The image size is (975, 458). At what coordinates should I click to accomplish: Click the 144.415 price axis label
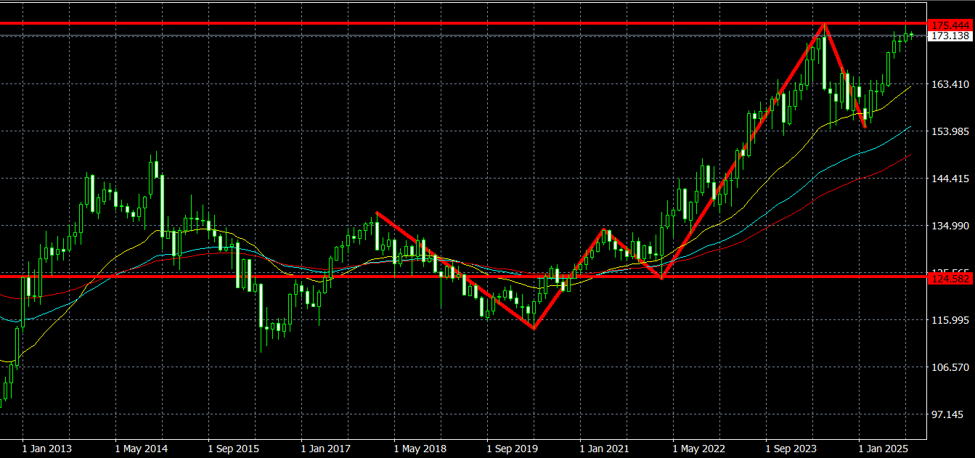(948, 179)
